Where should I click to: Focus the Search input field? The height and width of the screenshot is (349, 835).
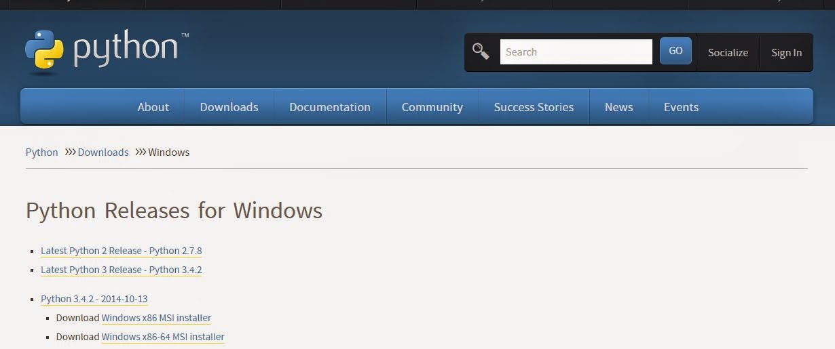coord(576,52)
